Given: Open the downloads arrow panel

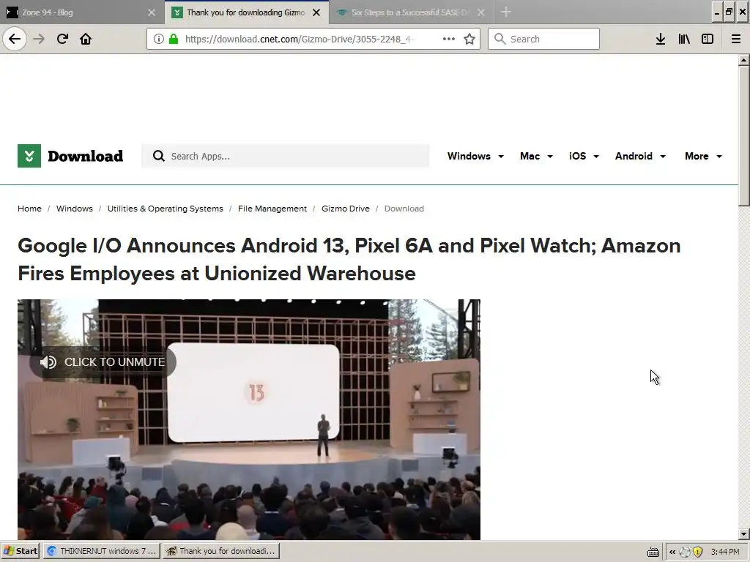Looking at the screenshot, I should [x=661, y=39].
